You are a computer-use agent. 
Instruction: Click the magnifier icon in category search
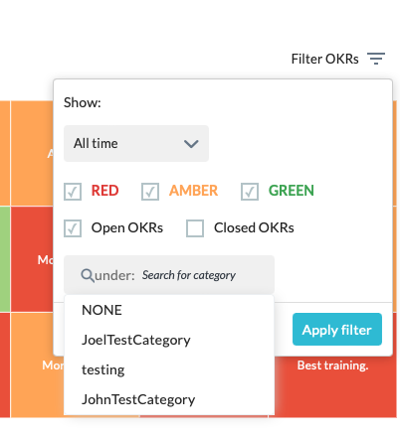pyautogui.click(x=88, y=275)
